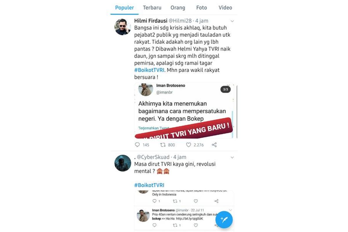Open the Foto tab
Viewport: 348px width, 232px height.
point(202,8)
